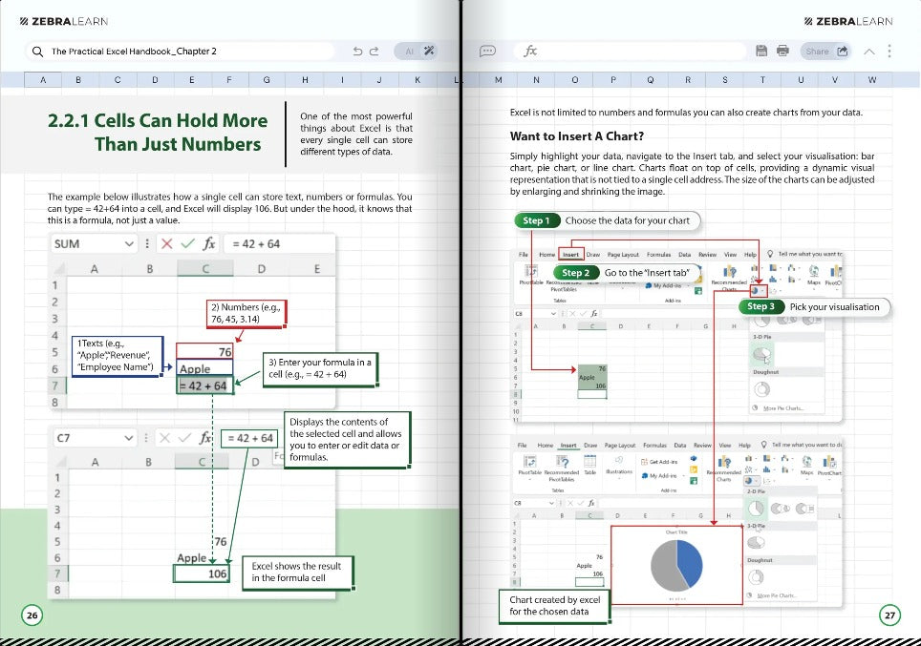Image resolution: width=921 pixels, height=646 pixels.
Task: Click the highlighted Insert tab in the upper Excel screenshot
Action: pyautogui.click(x=571, y=255)
